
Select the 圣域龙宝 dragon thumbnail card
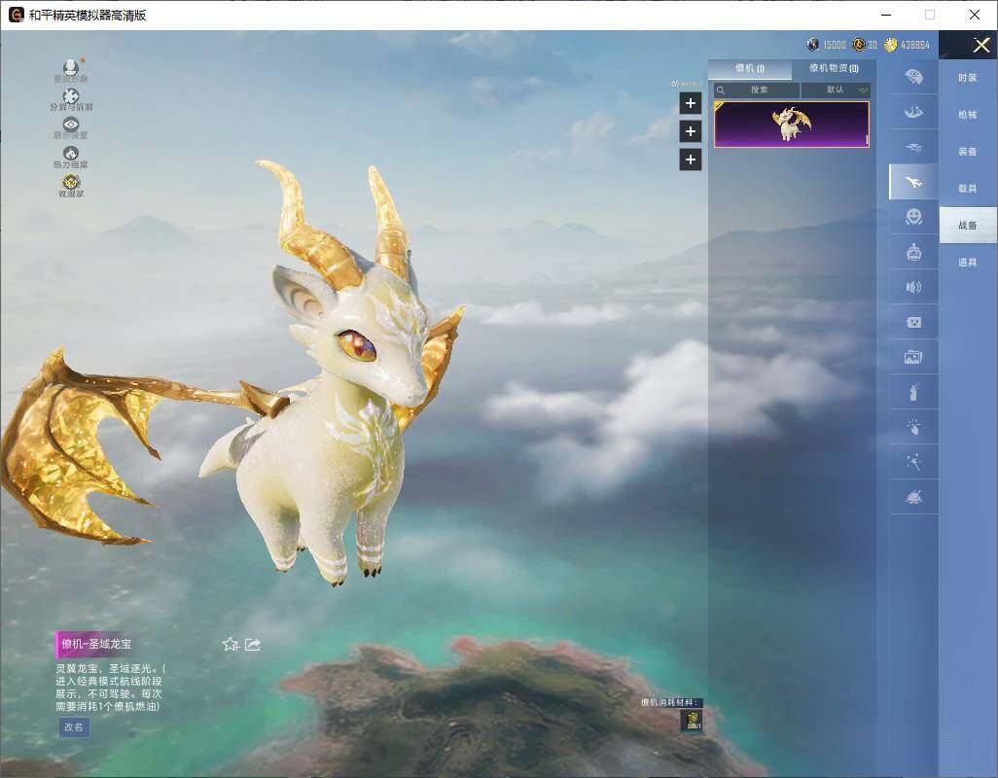click(x=791, y=124)
